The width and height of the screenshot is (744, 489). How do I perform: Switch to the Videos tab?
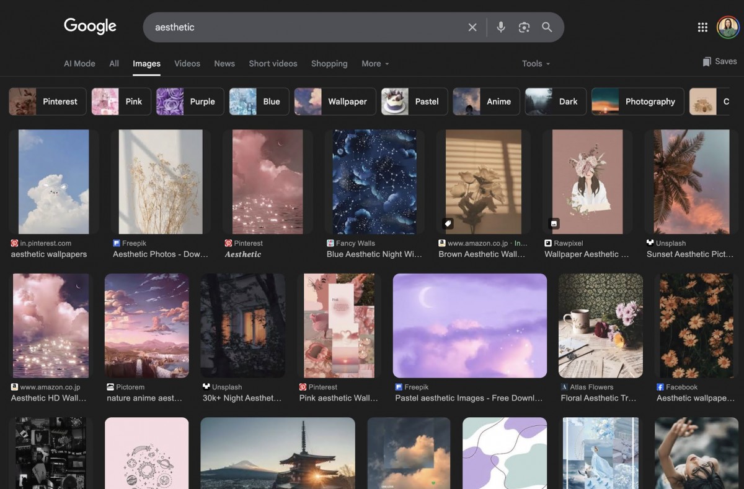(187, 63)
